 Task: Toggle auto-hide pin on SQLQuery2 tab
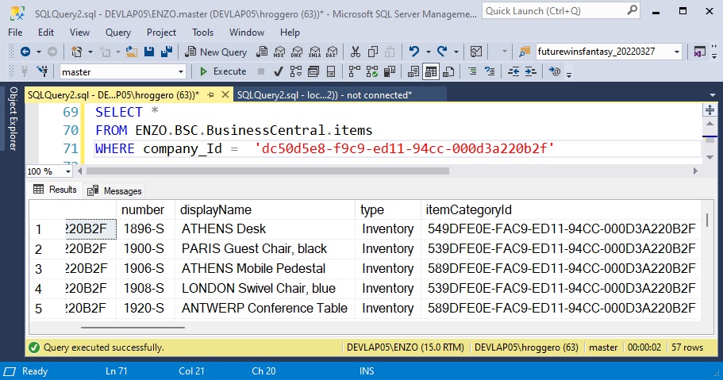click(211, 94)
